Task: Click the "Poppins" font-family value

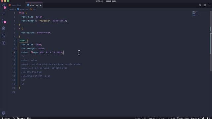Action: click(44, 21)
